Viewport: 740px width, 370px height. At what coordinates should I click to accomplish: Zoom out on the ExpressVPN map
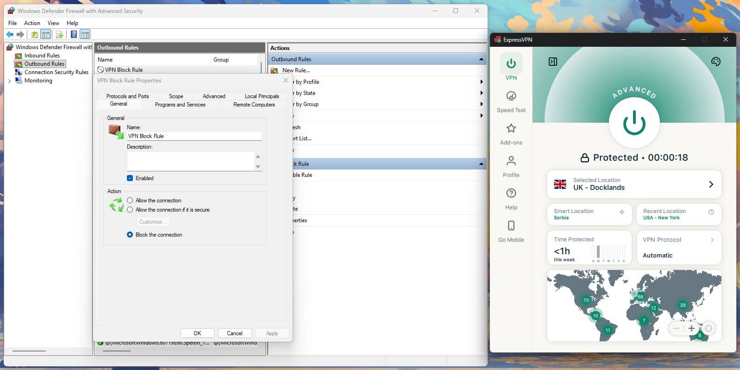[677, 328]
